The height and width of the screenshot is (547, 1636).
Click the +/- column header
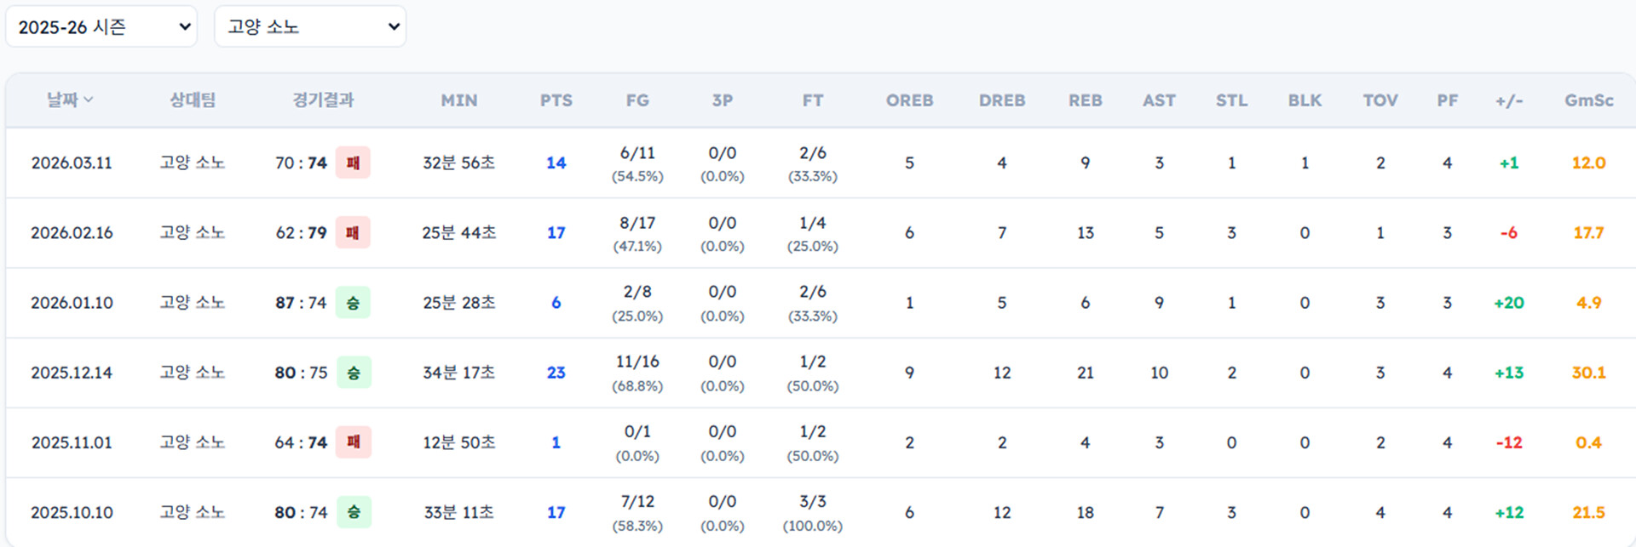click(x=1508, y=100)
